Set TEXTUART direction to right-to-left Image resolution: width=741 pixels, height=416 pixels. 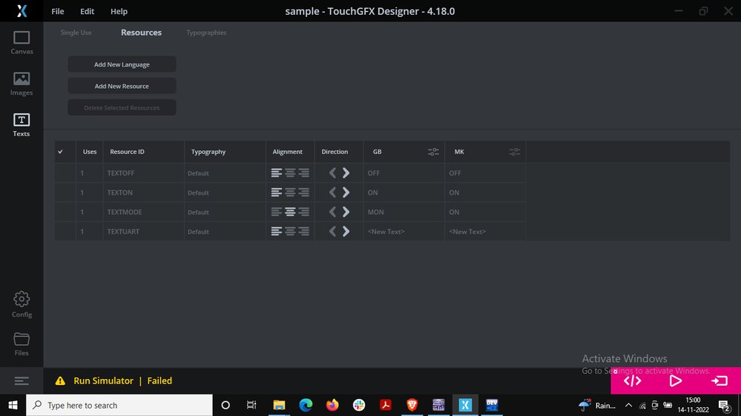click(332, 232)
